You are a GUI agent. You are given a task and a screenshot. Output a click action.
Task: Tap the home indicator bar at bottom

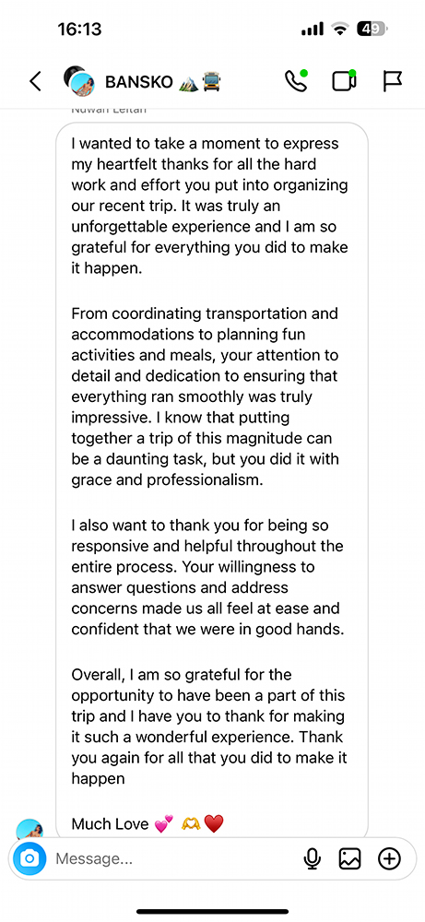(x=213, y=912)
